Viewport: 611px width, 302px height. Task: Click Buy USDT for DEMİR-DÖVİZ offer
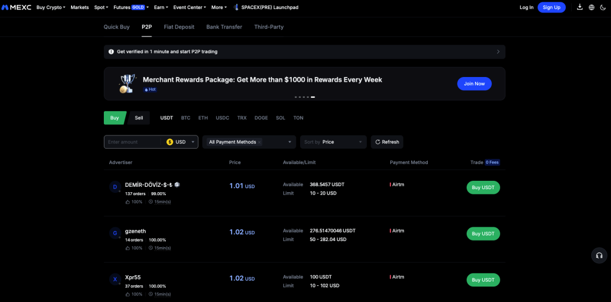483,187
